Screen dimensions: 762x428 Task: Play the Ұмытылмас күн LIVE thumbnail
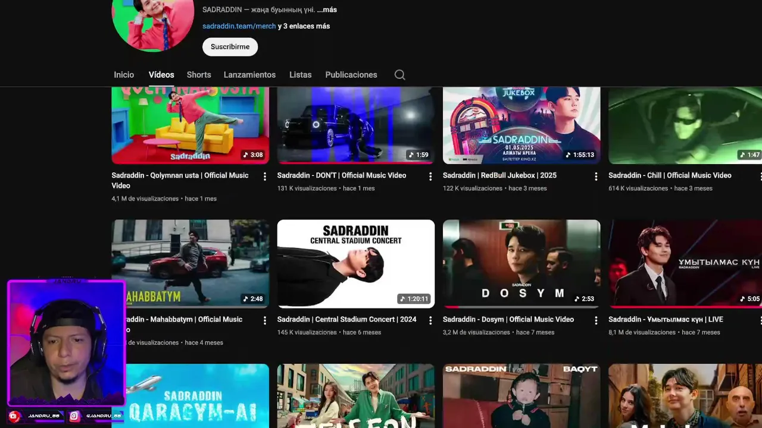685,264
